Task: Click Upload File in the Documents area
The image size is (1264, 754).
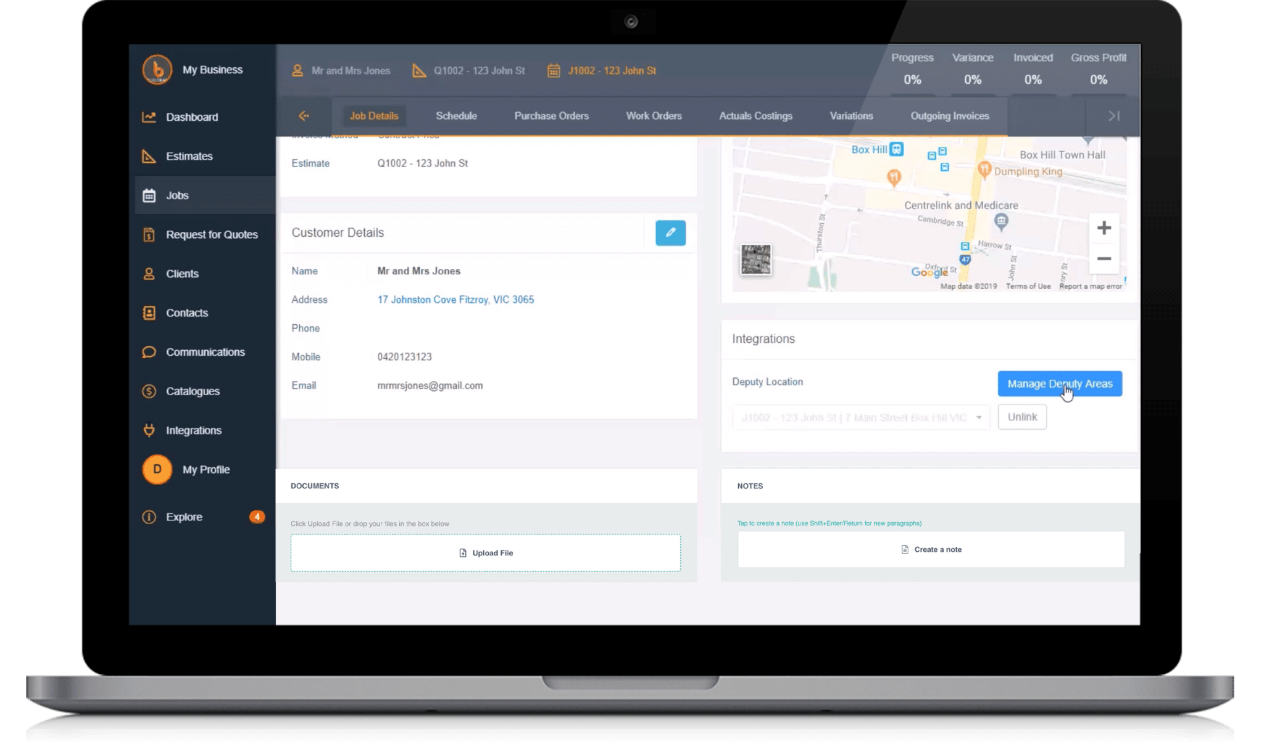Action: [x=486, y=552]
